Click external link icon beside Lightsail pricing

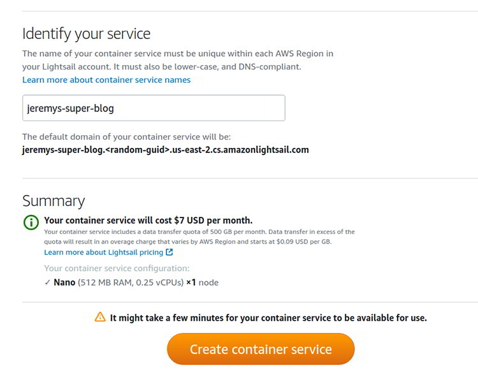[170, 253]
